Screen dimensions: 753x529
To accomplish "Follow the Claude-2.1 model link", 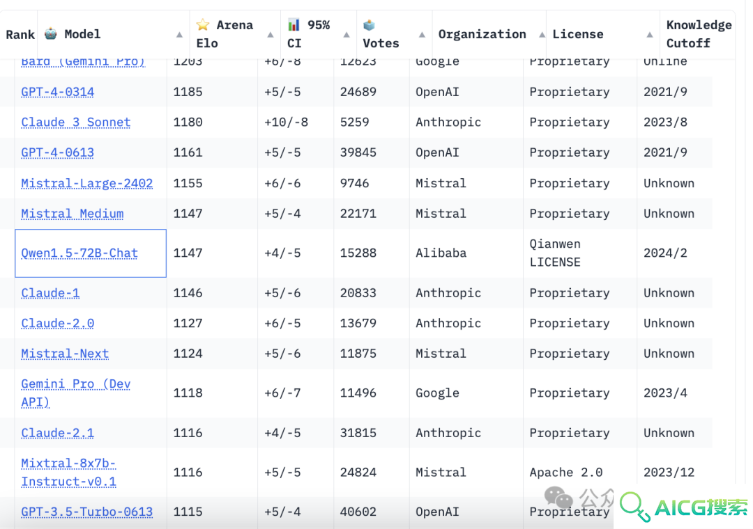I will point(58,433).
